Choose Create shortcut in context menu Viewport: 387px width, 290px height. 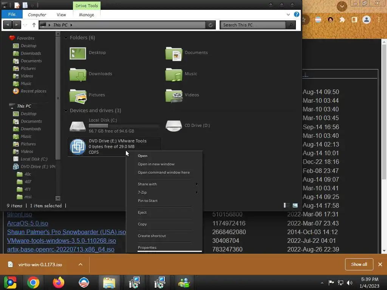tap(152, 236)
